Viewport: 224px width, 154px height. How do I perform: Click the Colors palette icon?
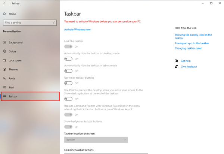pos(4,51)
